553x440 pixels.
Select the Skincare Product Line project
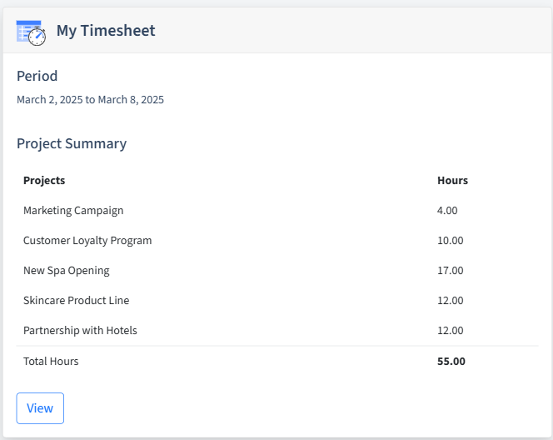coord(277,300)
